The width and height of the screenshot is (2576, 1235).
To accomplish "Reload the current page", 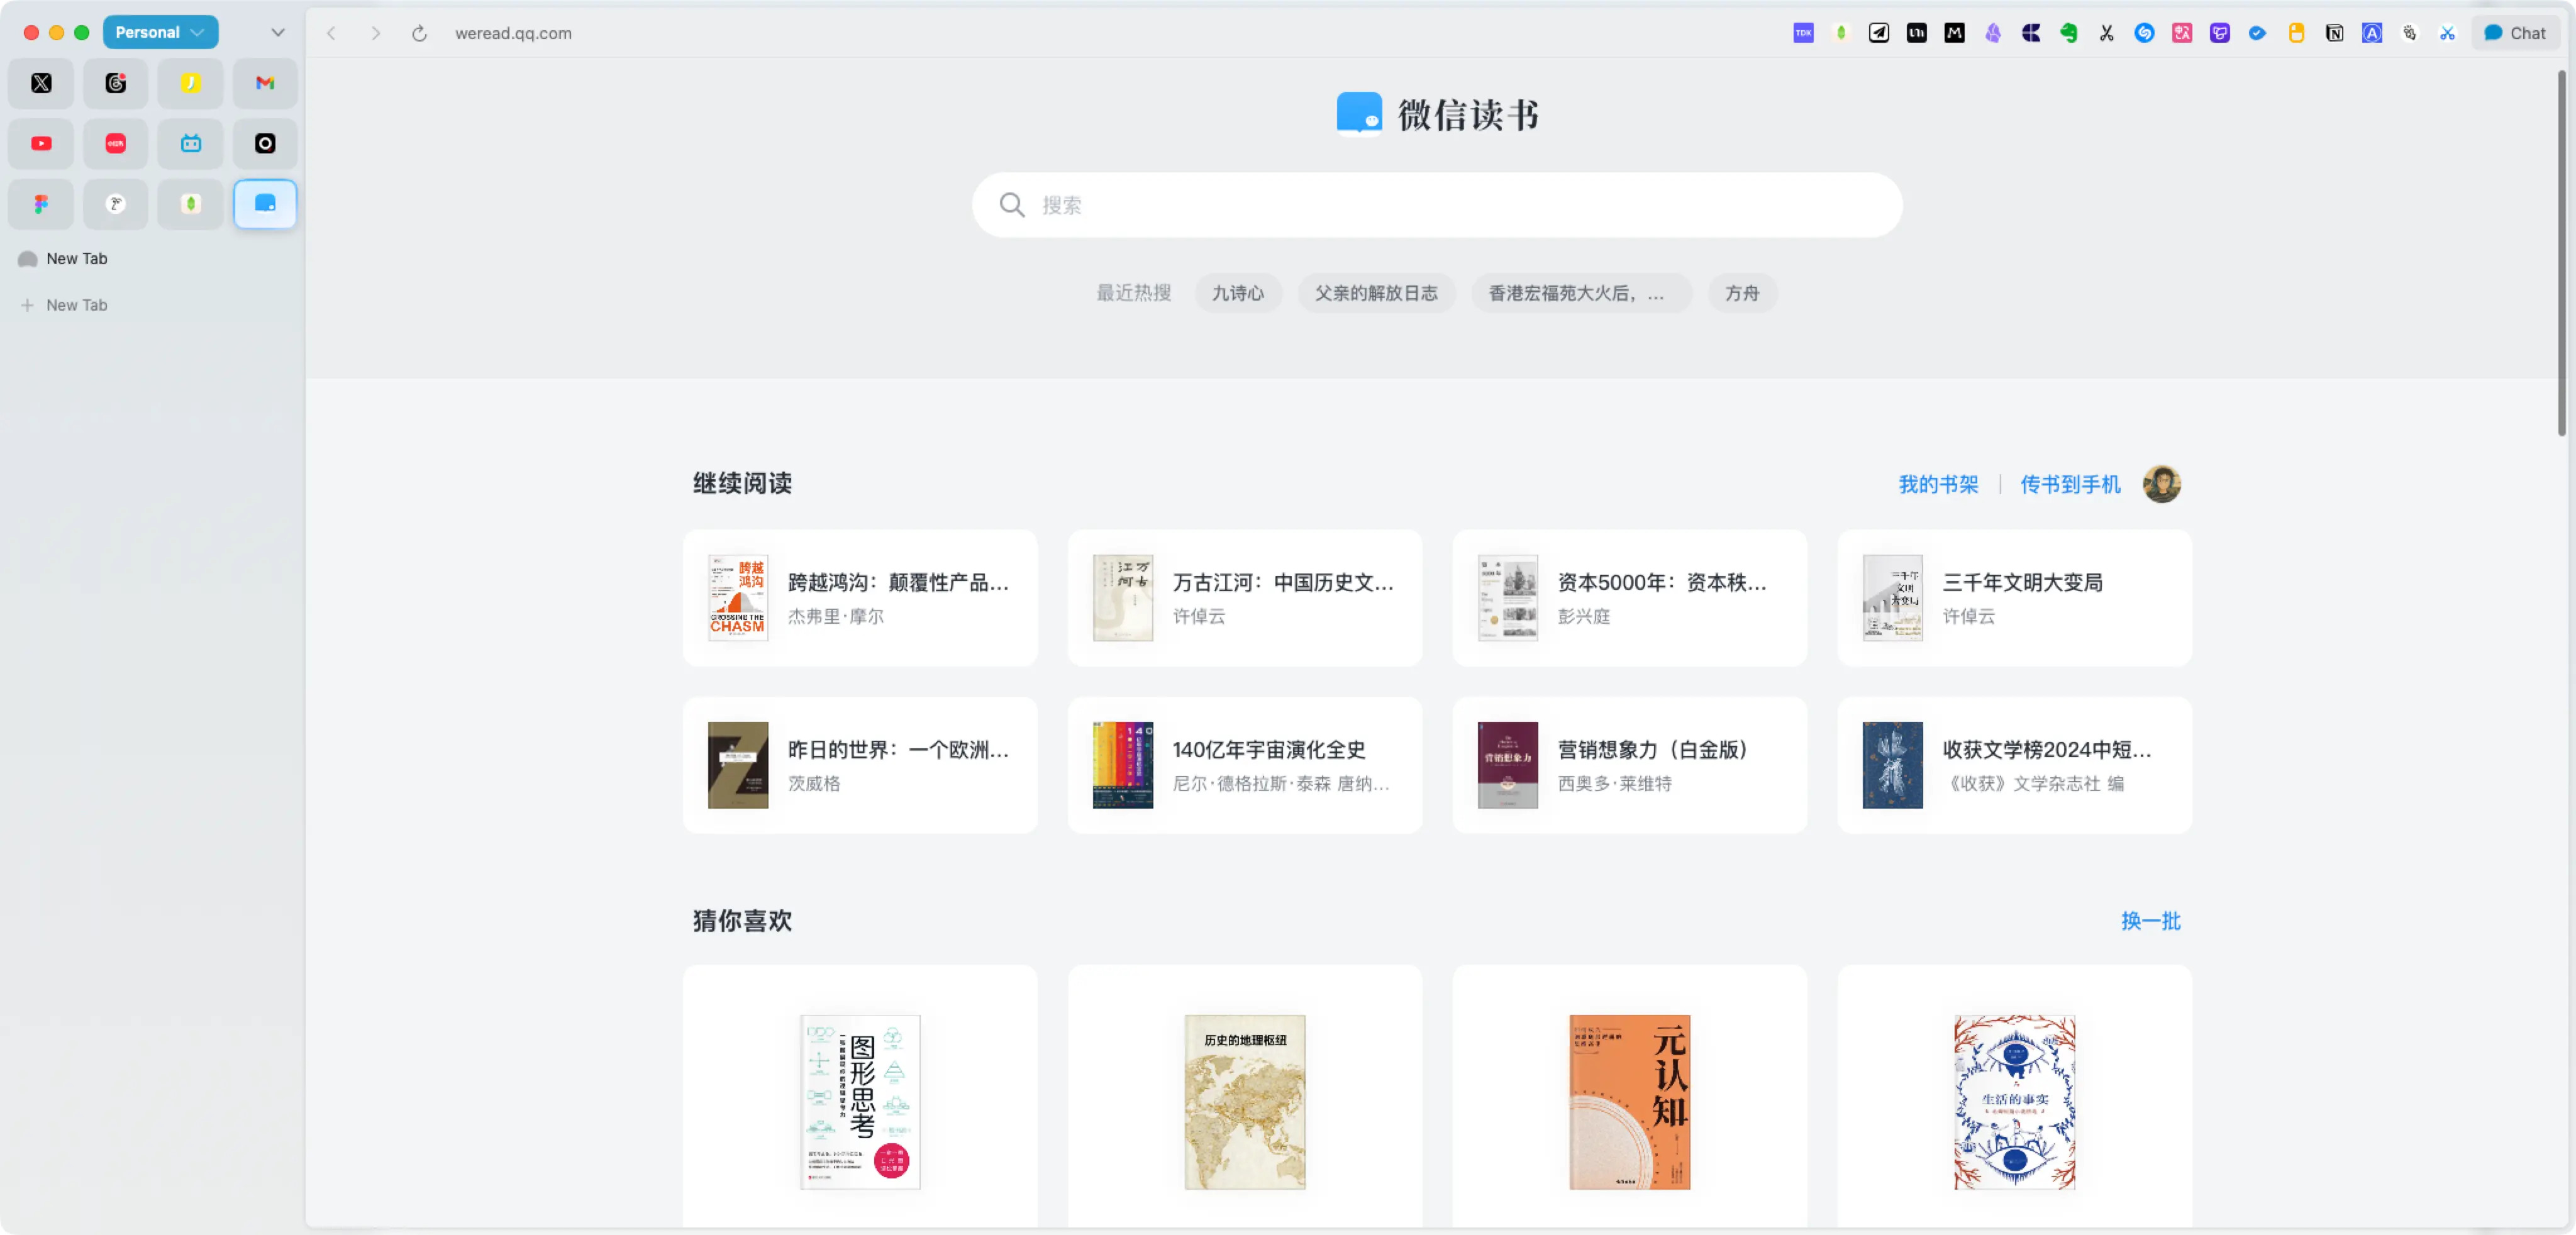I will (419, 33).
